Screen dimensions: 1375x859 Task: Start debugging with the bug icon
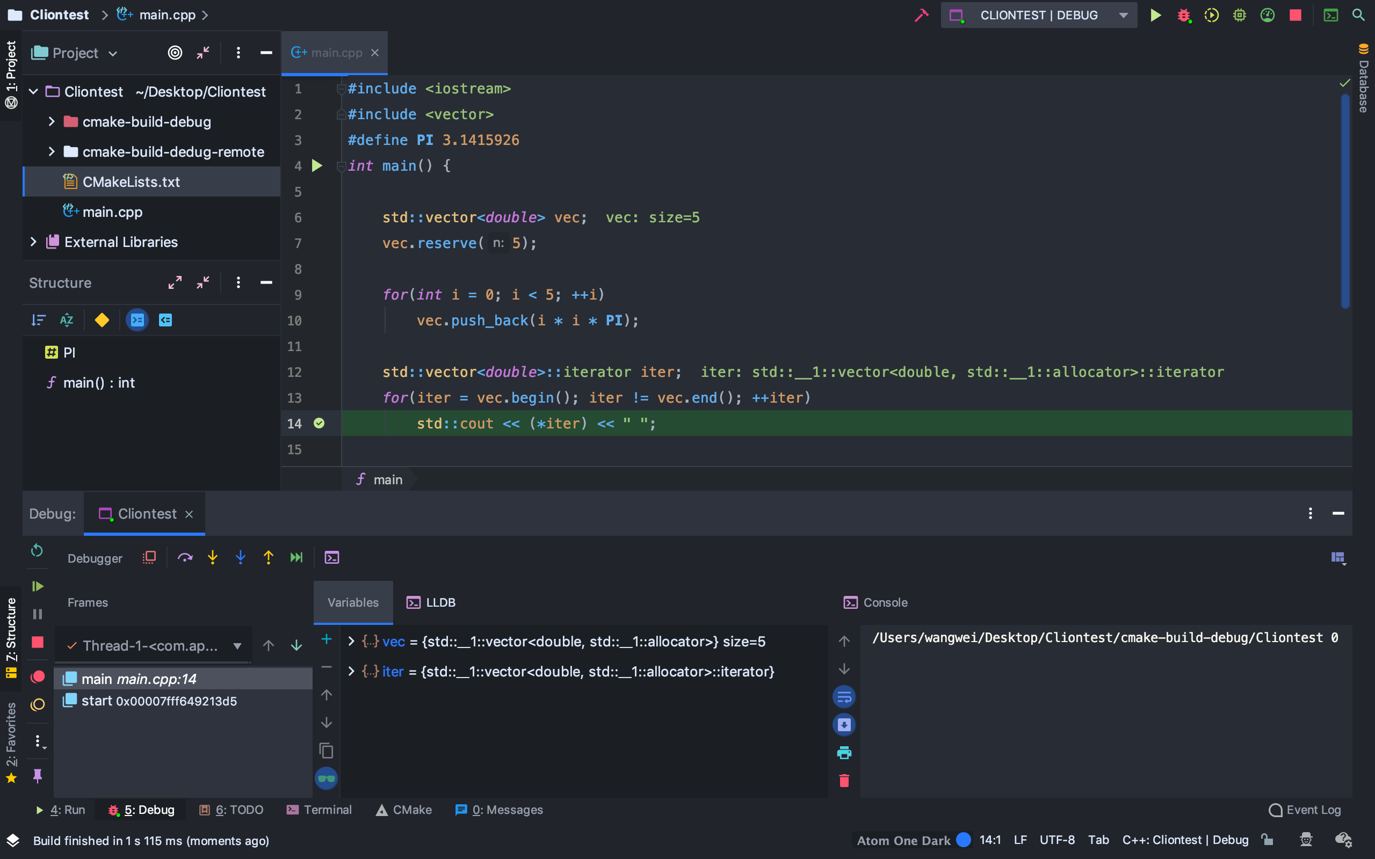point(1184,15)
